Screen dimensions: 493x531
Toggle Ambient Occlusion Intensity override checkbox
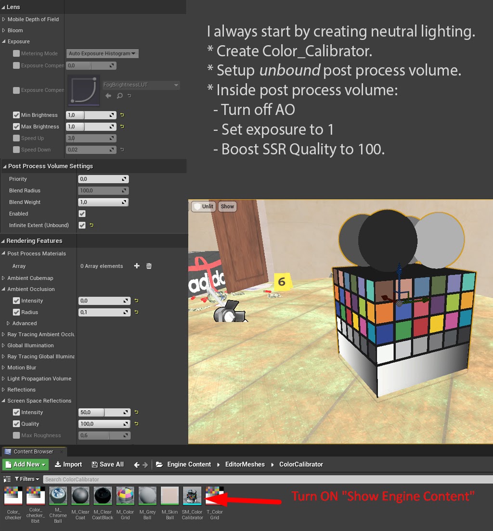coord(16,301)
